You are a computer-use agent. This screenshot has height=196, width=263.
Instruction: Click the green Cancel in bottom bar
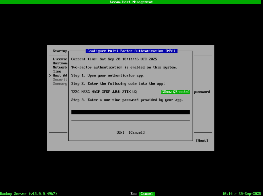click(147, 194)
